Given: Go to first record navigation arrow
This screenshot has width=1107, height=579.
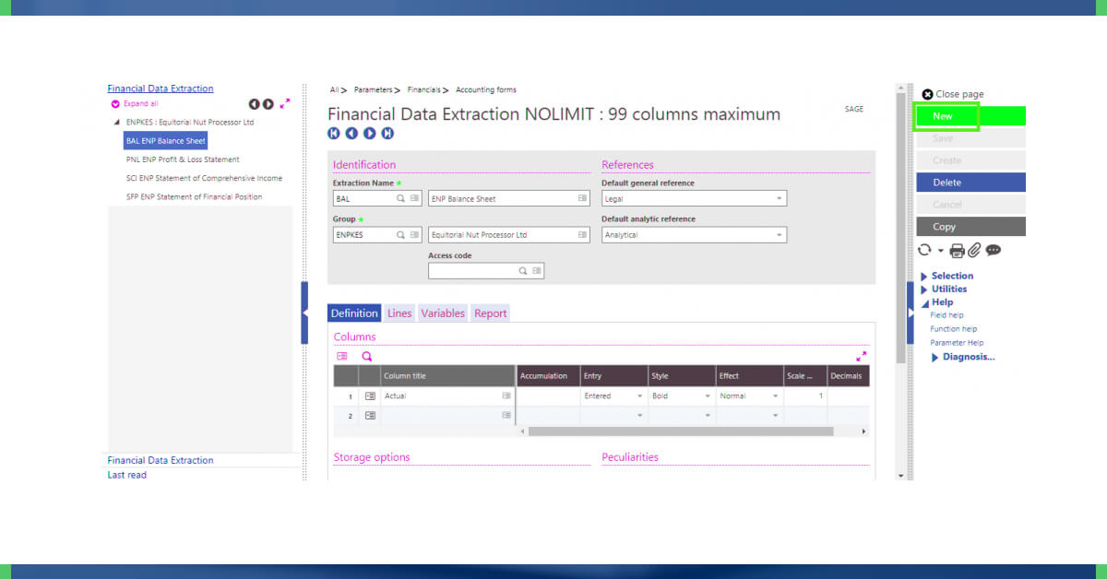Looking at the screenshot, I should [x=334, y=134].
